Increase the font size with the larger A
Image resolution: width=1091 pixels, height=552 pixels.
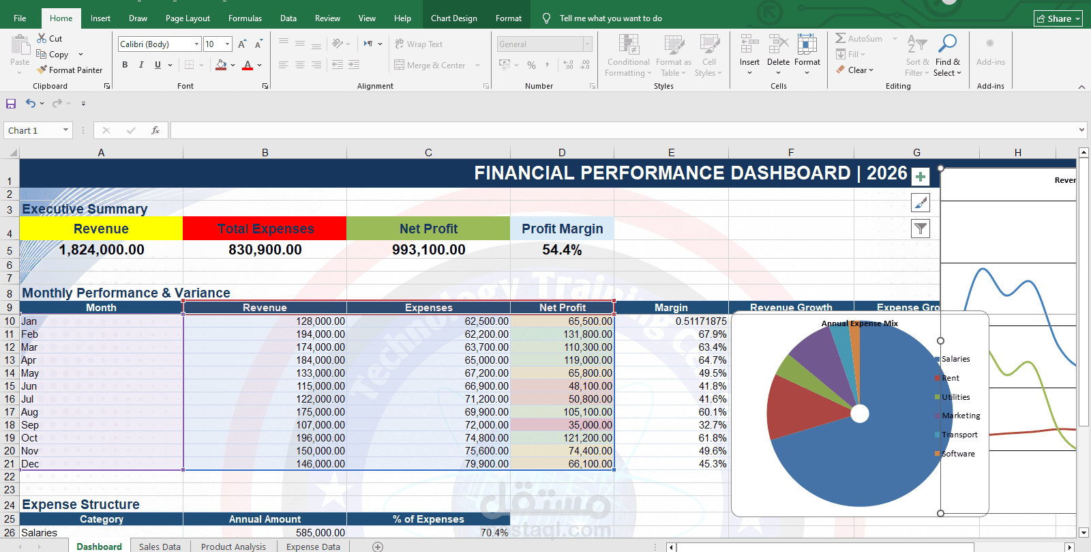pyautogui.click(x=242, y=44)
